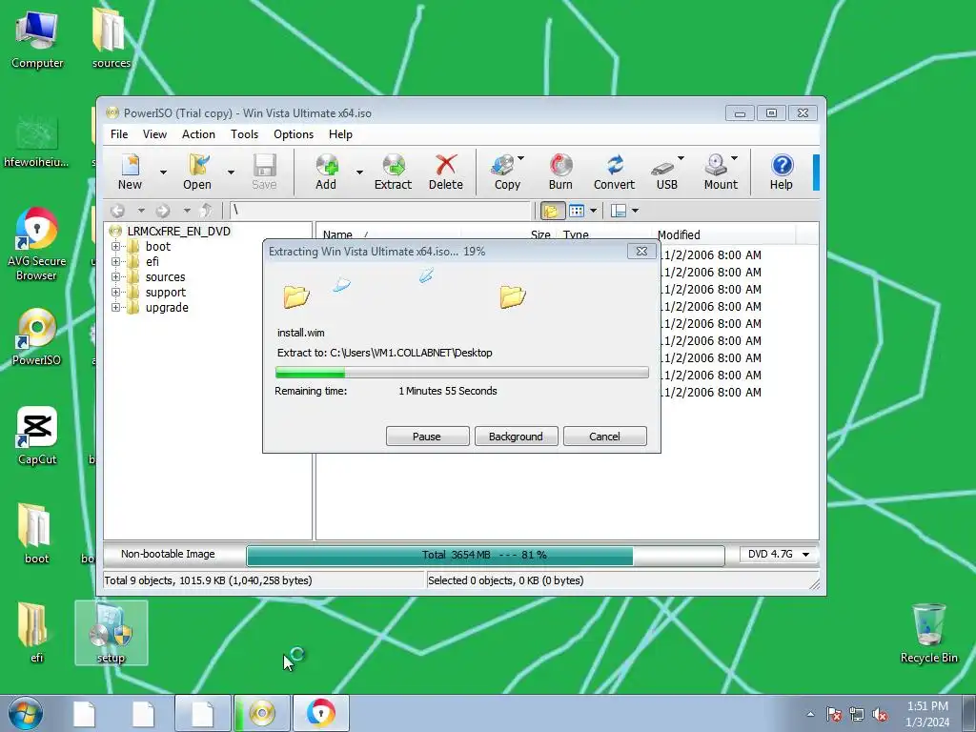Click the USB toolbar icon
Viewport: 976px width, 732px height.
(x=664, y=172)
